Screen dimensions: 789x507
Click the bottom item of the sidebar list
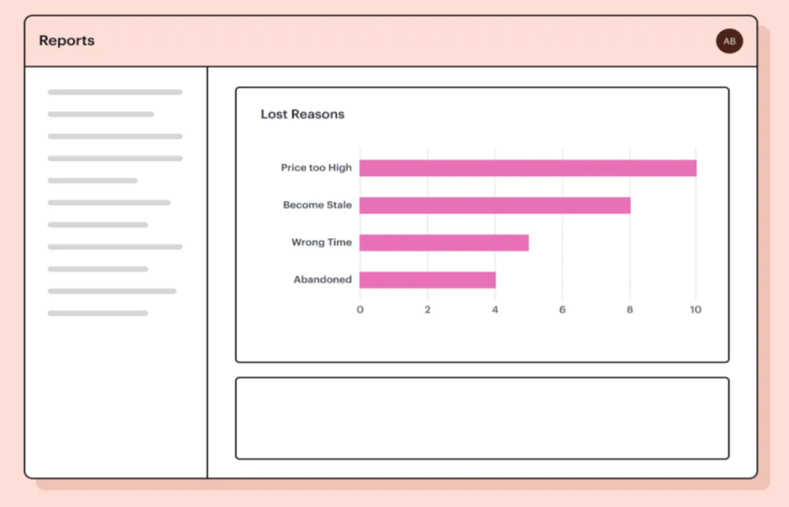point(98,314)
